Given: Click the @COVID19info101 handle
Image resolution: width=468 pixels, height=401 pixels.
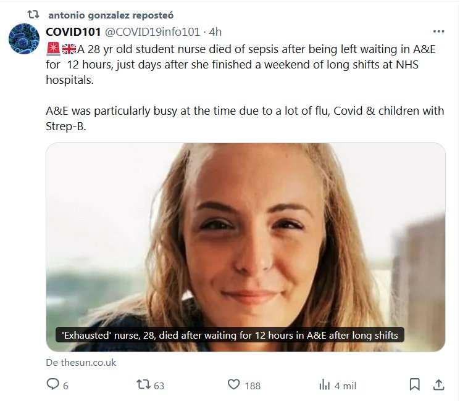Looking at the screenshot, I should click(153, 31).
